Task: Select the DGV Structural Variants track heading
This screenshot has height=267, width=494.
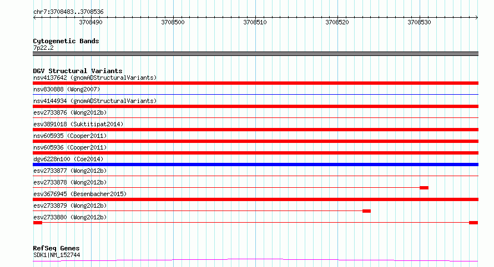Action: pyautogui.click(x=78, y=71)
